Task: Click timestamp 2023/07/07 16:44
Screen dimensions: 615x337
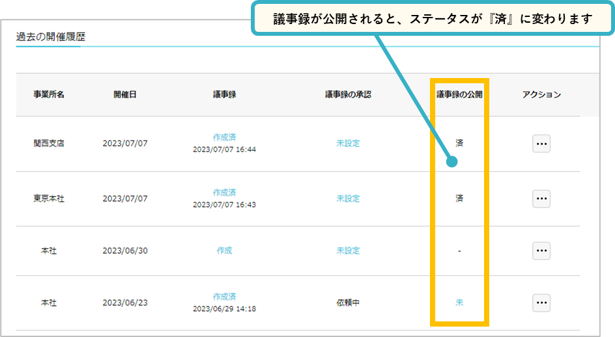Action: 224,149
